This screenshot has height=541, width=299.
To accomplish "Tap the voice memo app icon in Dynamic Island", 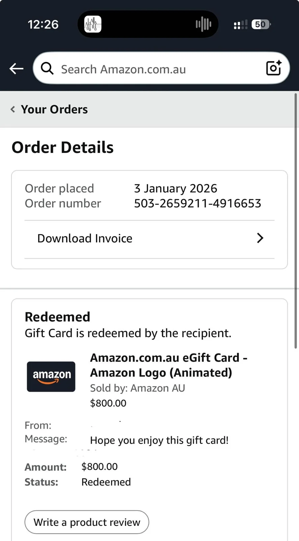I will 93,24.
